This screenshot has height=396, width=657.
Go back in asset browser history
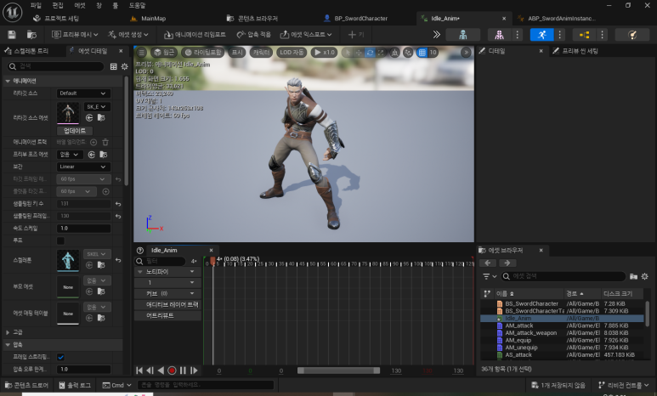[x=488, y=263]
